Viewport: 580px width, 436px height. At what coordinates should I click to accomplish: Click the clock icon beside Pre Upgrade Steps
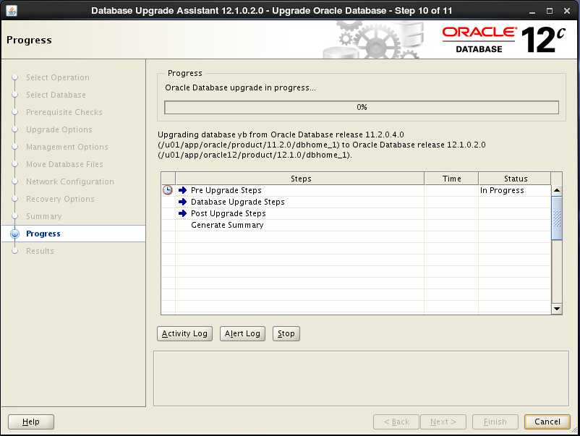(x=168, y=190)
